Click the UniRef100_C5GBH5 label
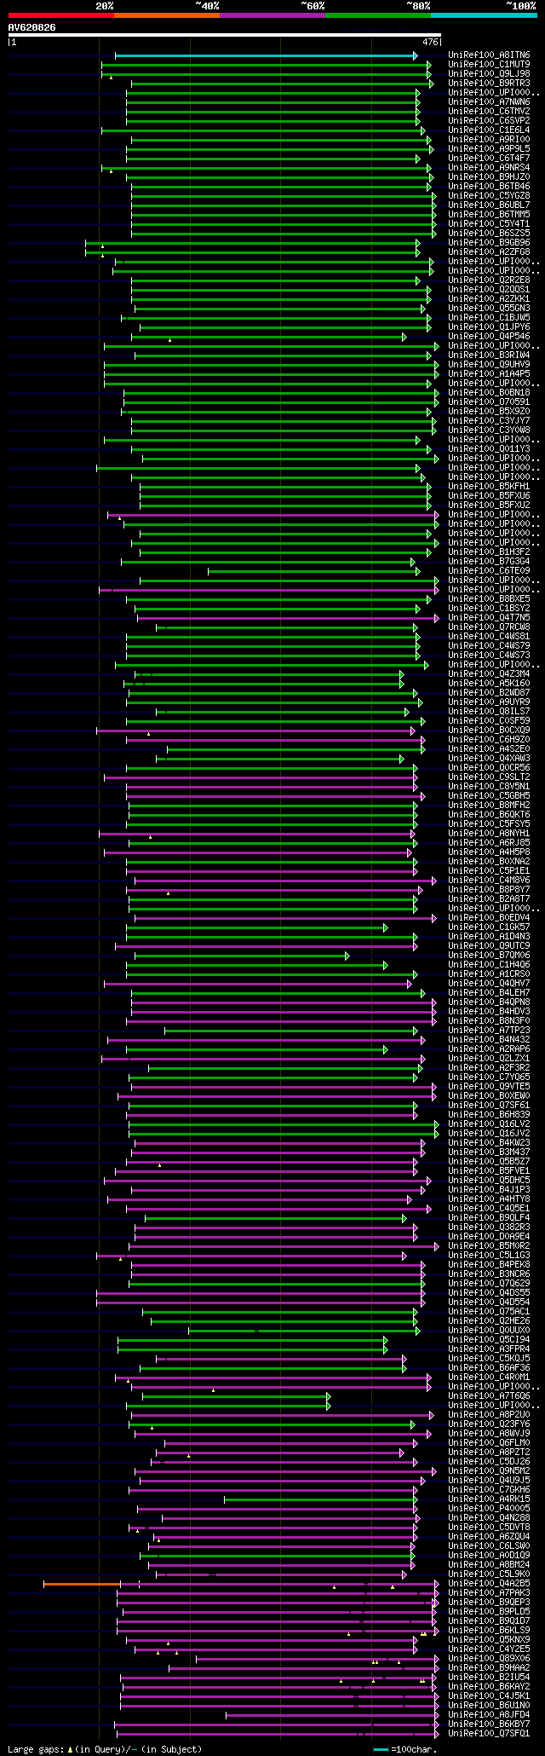Viewport: 545px width, 1756px height. 489,796
